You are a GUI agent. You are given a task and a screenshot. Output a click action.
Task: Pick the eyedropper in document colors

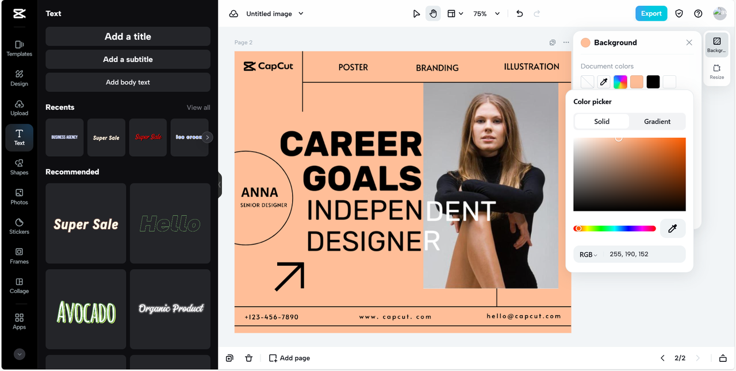[x=604, y=82]
